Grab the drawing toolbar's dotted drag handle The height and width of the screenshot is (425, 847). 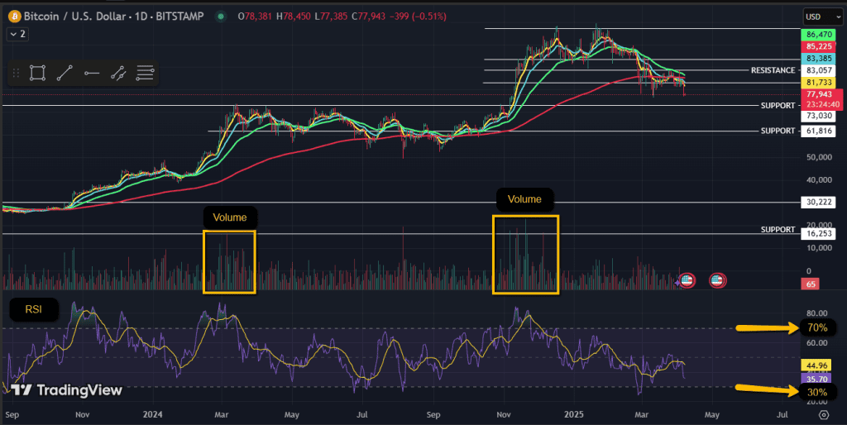(16, 73)
